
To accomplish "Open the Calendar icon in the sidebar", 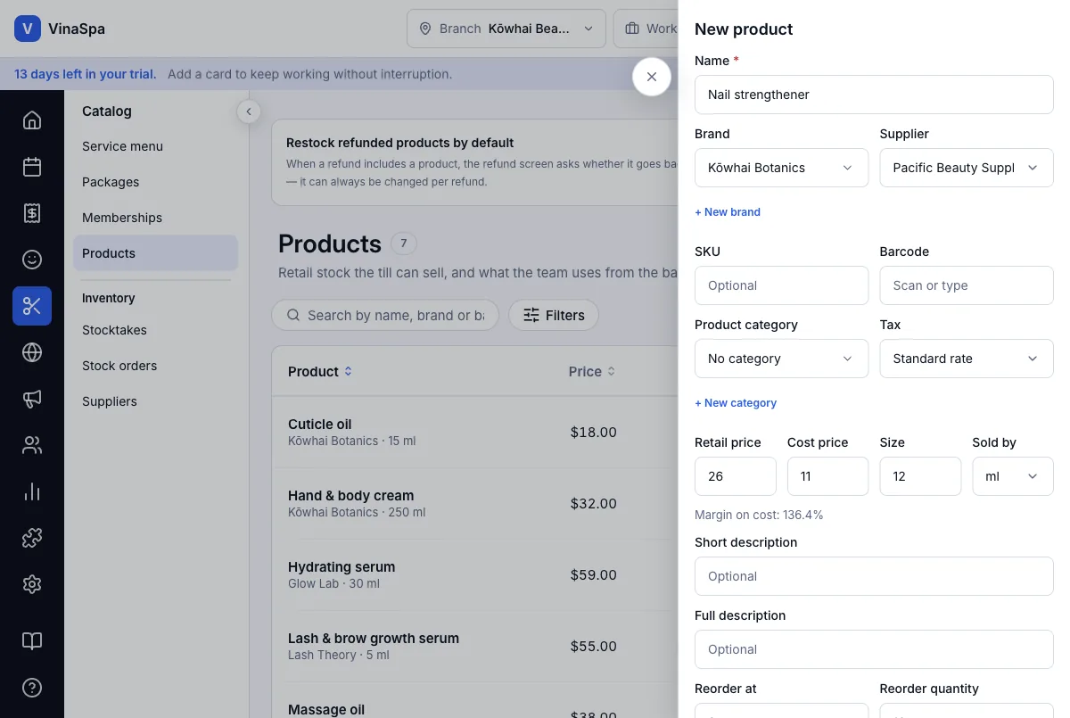I will point(32,167).
